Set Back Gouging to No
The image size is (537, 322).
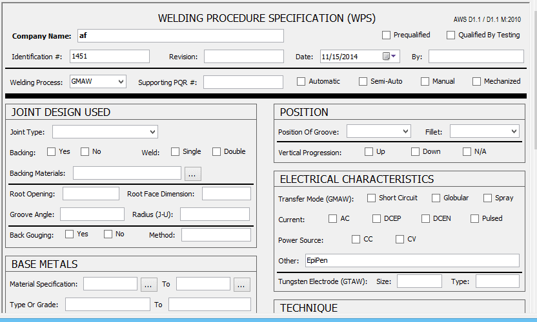click(x=108, y=234)
